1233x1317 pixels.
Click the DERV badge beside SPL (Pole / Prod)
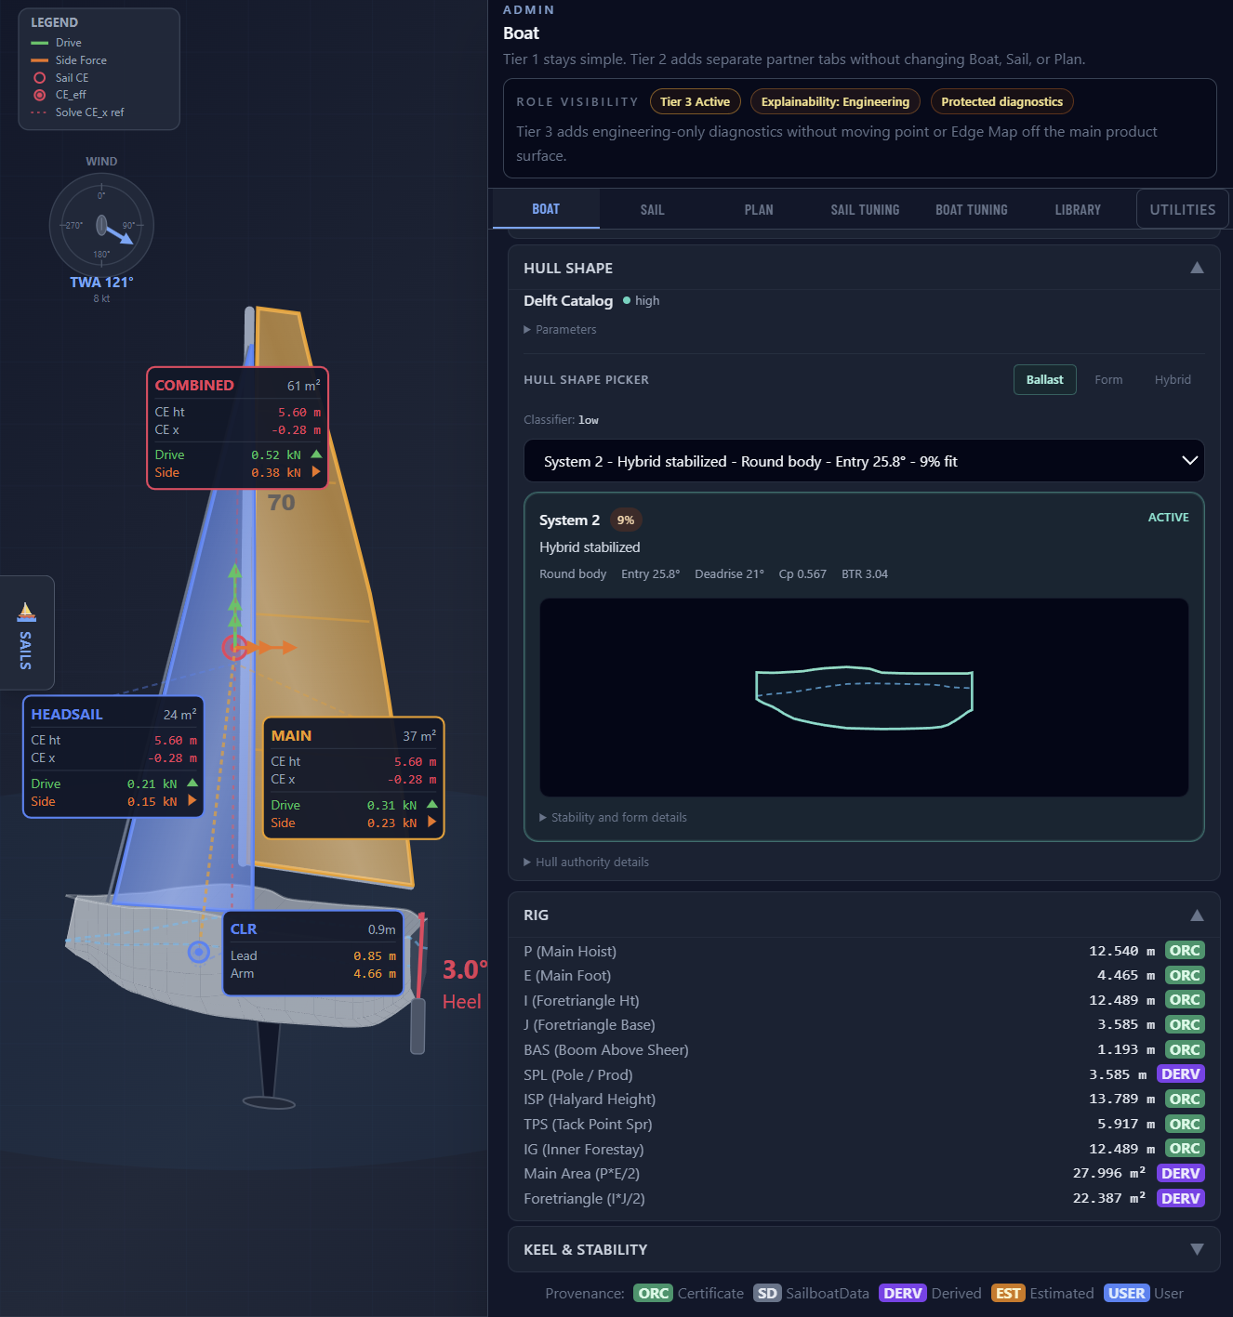pos(1180,1073)
